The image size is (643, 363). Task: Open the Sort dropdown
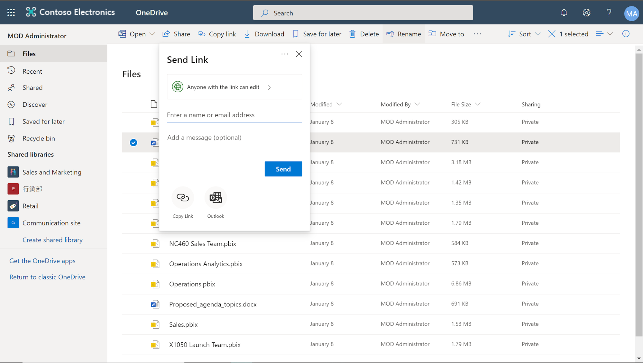click(524, 34)
